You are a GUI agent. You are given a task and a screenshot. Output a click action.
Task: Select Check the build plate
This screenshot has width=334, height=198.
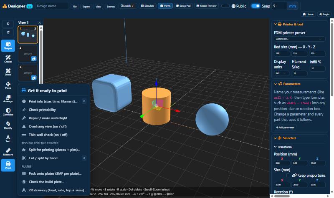(54, 182)
